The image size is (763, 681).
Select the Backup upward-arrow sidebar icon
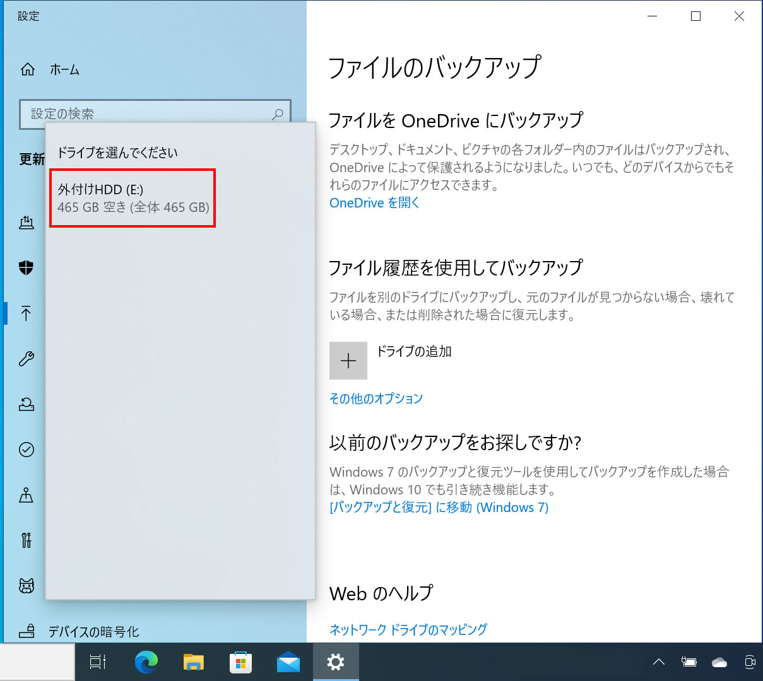click(27, 313)
